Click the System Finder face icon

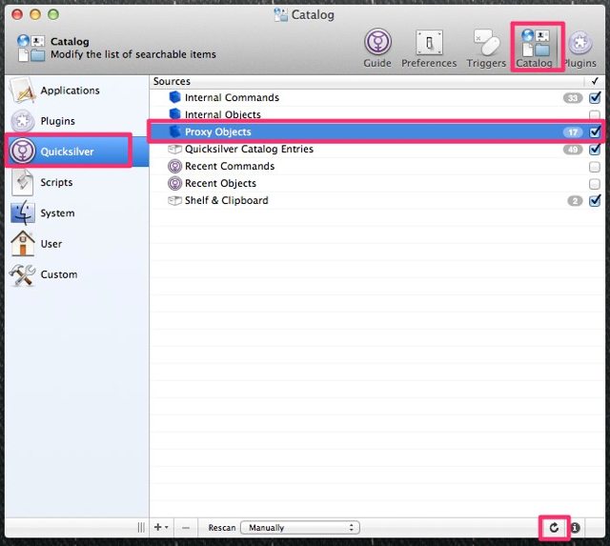point(23,213)
